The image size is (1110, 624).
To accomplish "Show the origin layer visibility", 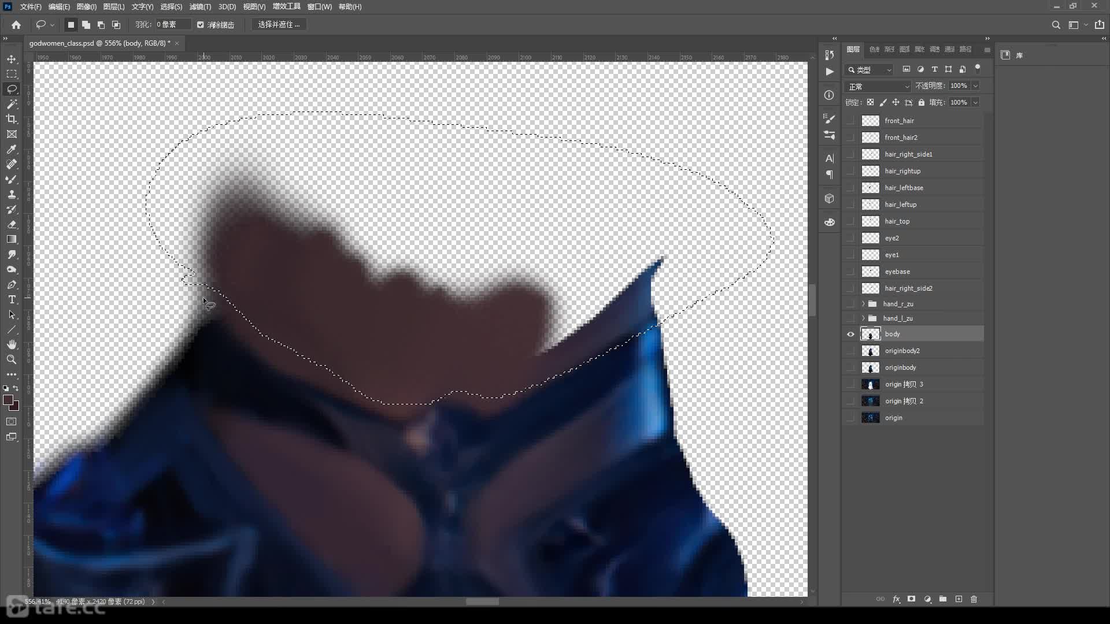I will point(850,418).
